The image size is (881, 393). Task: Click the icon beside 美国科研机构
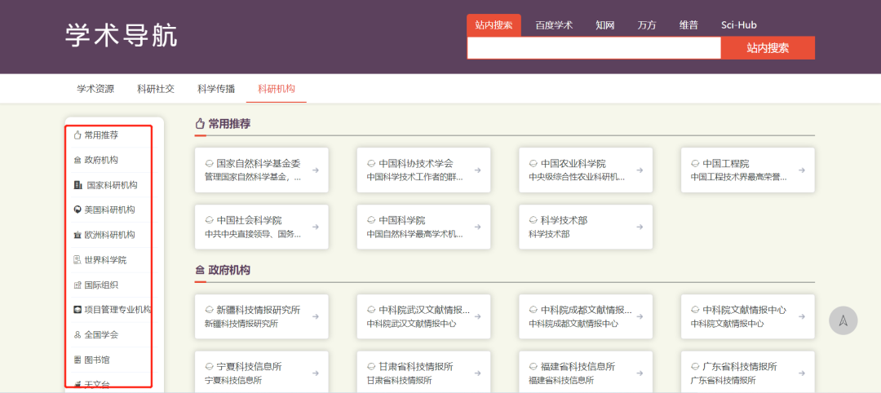click(x=77, y=210)
